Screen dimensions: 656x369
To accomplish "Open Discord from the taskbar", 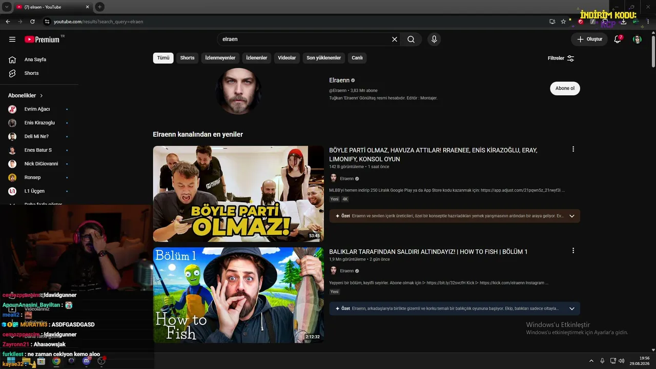I will 87,361.
